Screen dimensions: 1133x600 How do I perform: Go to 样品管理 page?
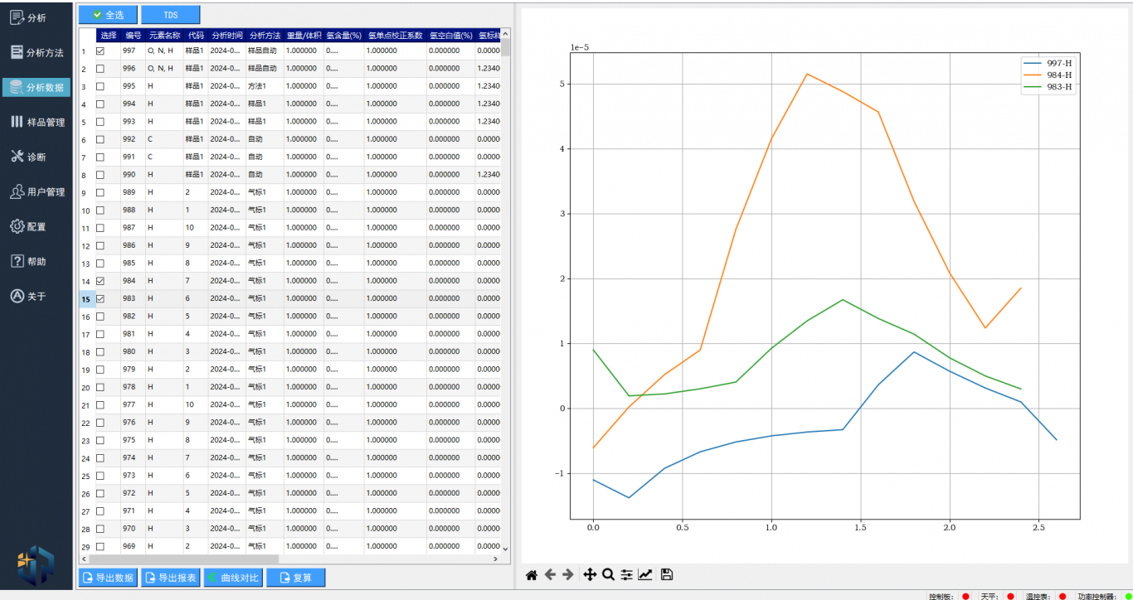coord(36,122)
